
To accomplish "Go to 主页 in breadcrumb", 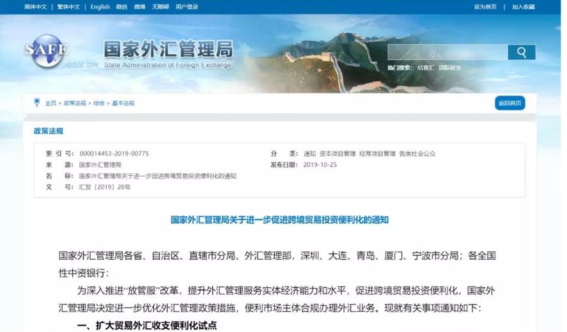I will pyautogui.click(x=50, y=103).
